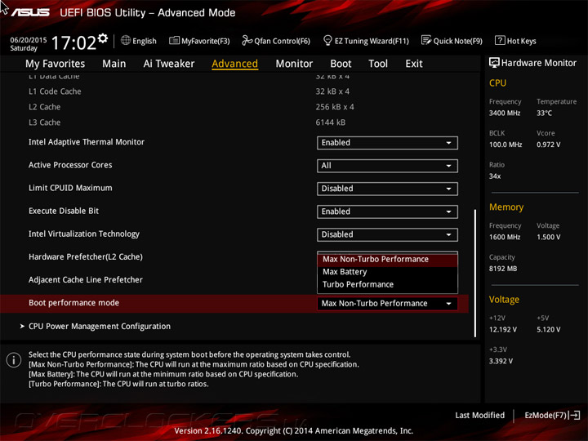Click the Hardware Monitor screen icon
Screen dimensions: 588x441
(x=494, y=63)
